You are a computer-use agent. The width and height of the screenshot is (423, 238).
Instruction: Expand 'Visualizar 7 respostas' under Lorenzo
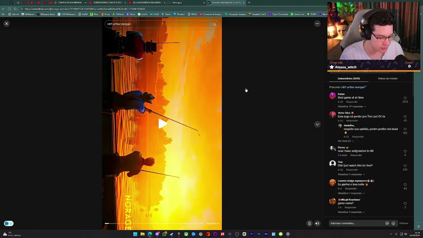click(x=351, y=193)
